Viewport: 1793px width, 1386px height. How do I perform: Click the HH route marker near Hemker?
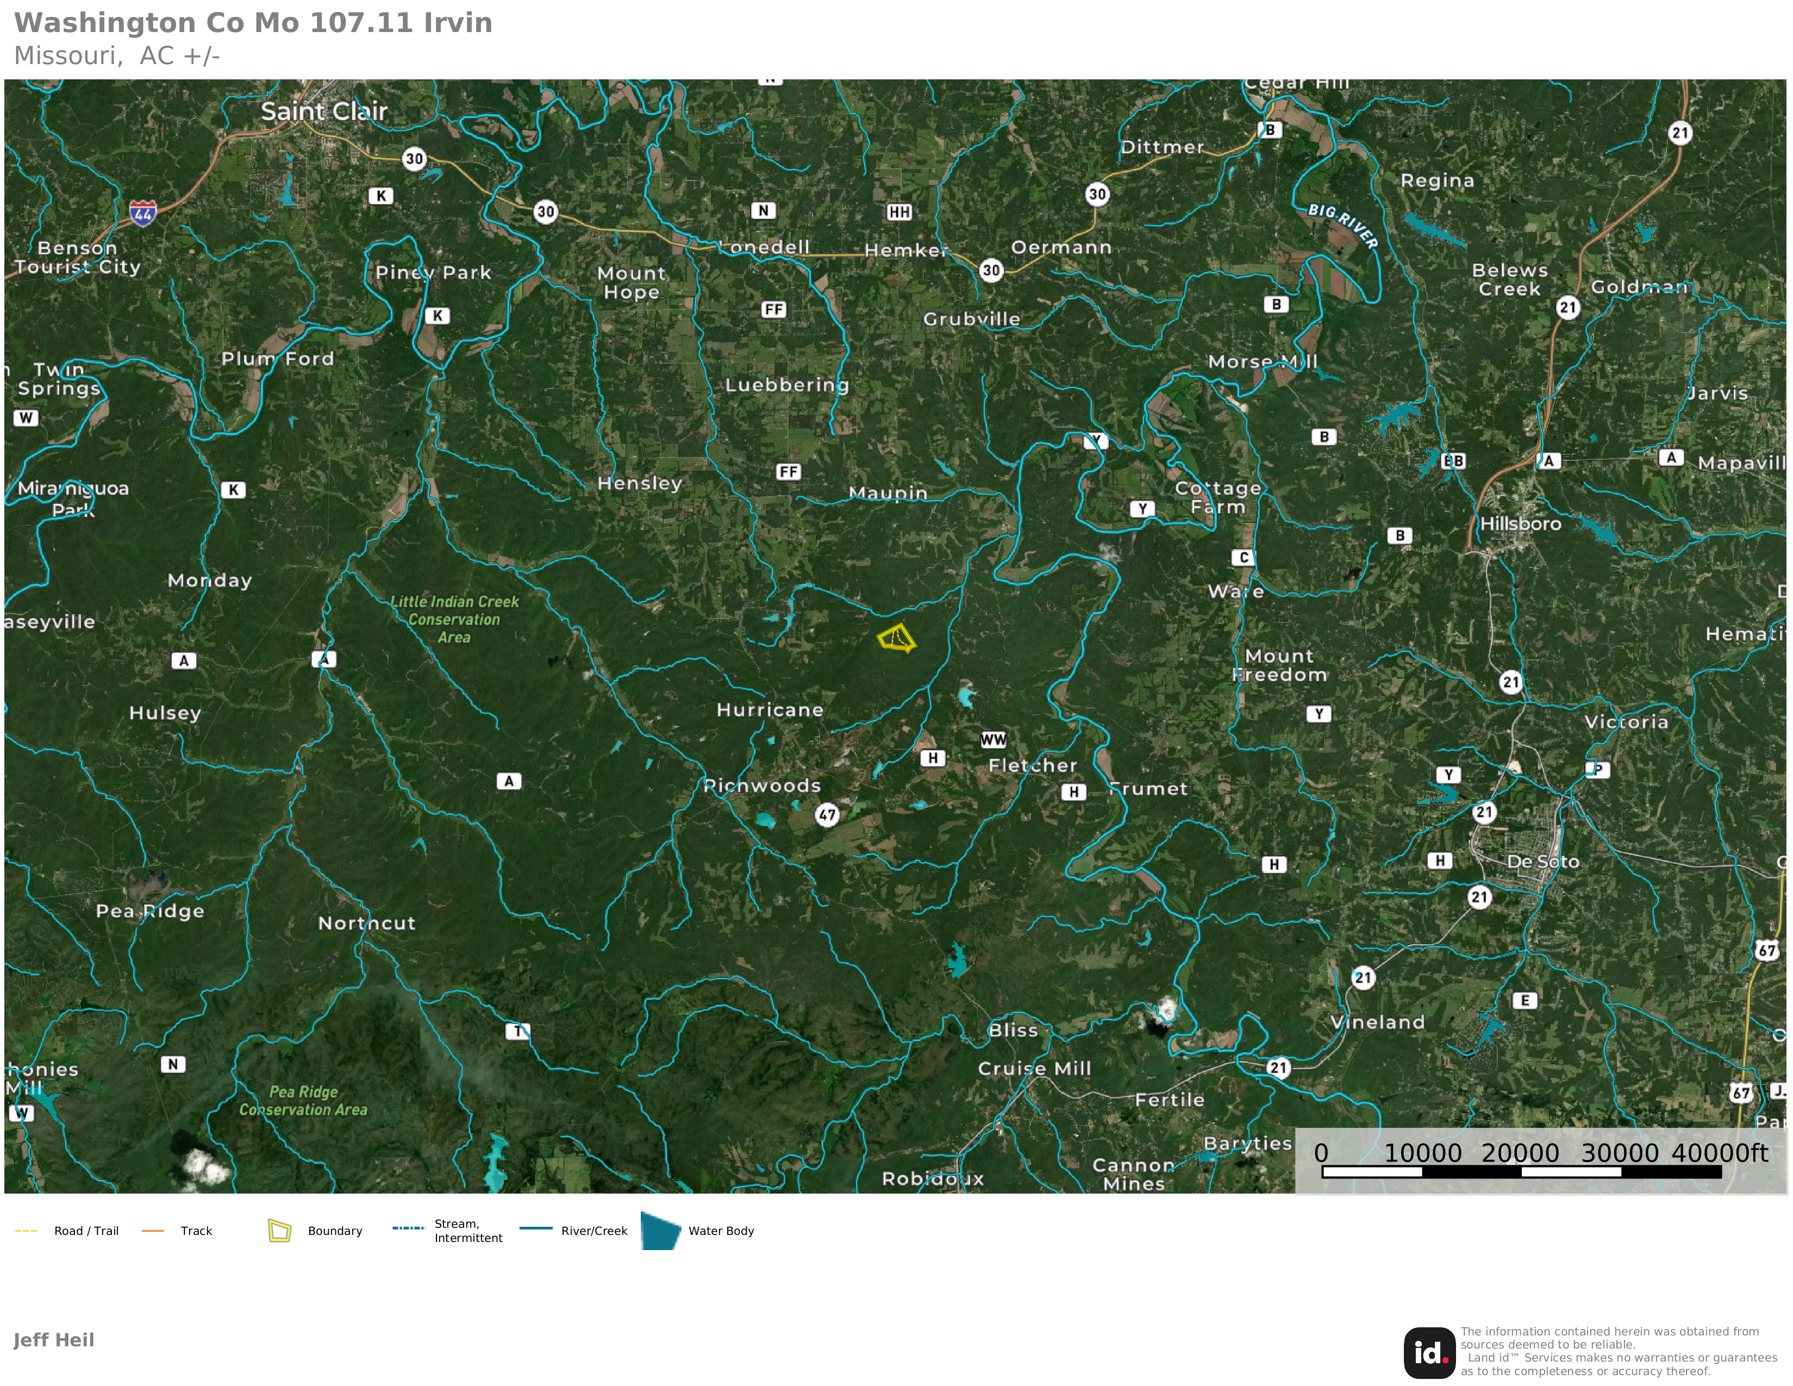click(899, 212)
